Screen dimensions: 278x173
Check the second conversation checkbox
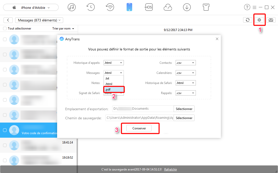pos(5,54)
